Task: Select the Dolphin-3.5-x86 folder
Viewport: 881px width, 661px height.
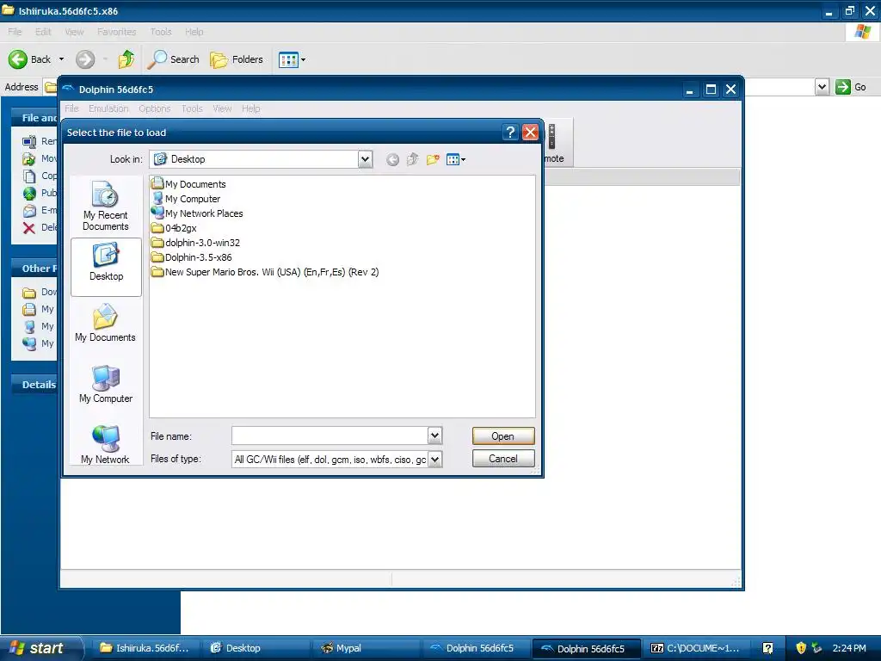Action: pos(192,256)
